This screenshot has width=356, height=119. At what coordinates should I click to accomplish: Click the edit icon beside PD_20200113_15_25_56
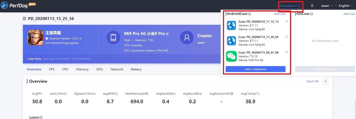pyautogui.click(x=24, y=19)
